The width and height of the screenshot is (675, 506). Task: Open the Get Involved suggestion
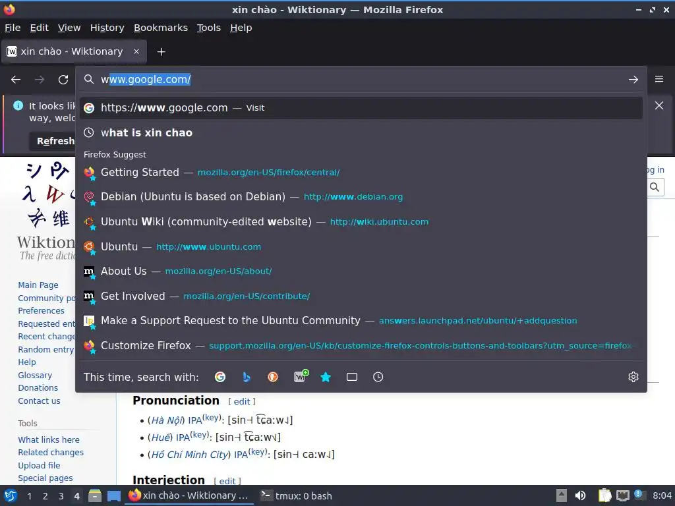[x=361, y=296]
